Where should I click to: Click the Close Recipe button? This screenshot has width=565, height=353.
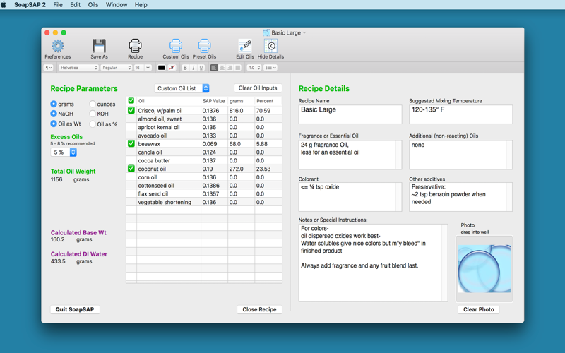point(259,309)
